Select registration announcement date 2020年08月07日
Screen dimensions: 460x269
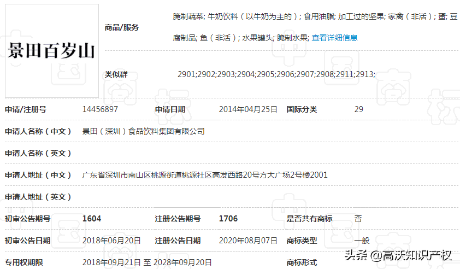(248, 241)
